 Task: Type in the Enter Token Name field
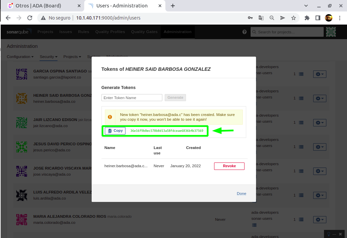click(x=132, y=98)
